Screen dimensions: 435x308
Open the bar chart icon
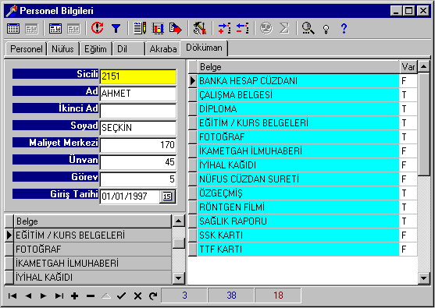[x=158, y=28]
